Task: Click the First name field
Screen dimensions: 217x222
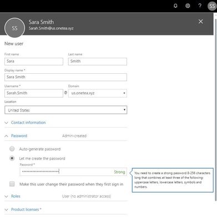Action: (34, 62)
